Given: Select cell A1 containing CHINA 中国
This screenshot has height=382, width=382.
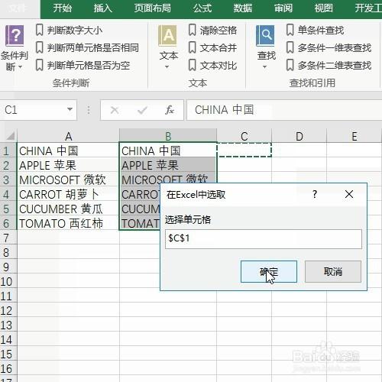Looking at the screenshot, I should 68,151.
